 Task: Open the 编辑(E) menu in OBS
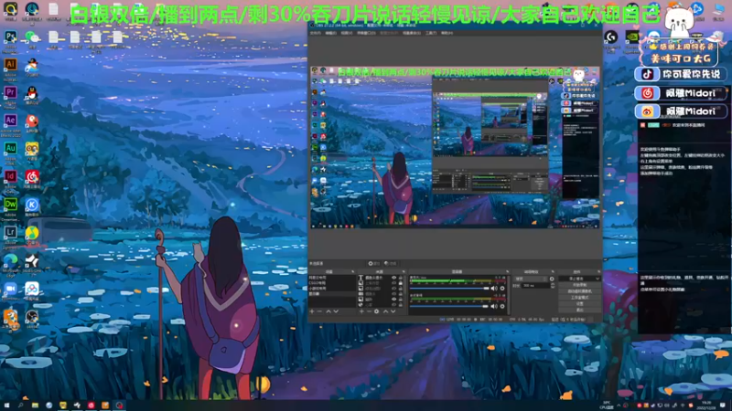point(330,33)
